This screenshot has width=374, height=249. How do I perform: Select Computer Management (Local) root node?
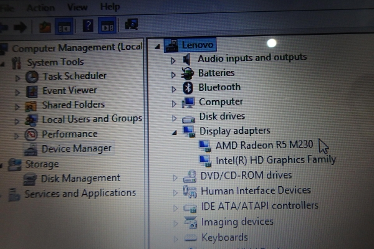(x=77, y=47)
